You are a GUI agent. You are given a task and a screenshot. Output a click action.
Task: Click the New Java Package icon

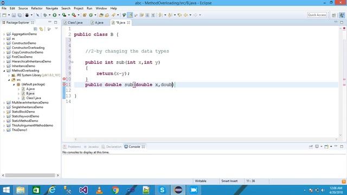[x=85, y=15]
